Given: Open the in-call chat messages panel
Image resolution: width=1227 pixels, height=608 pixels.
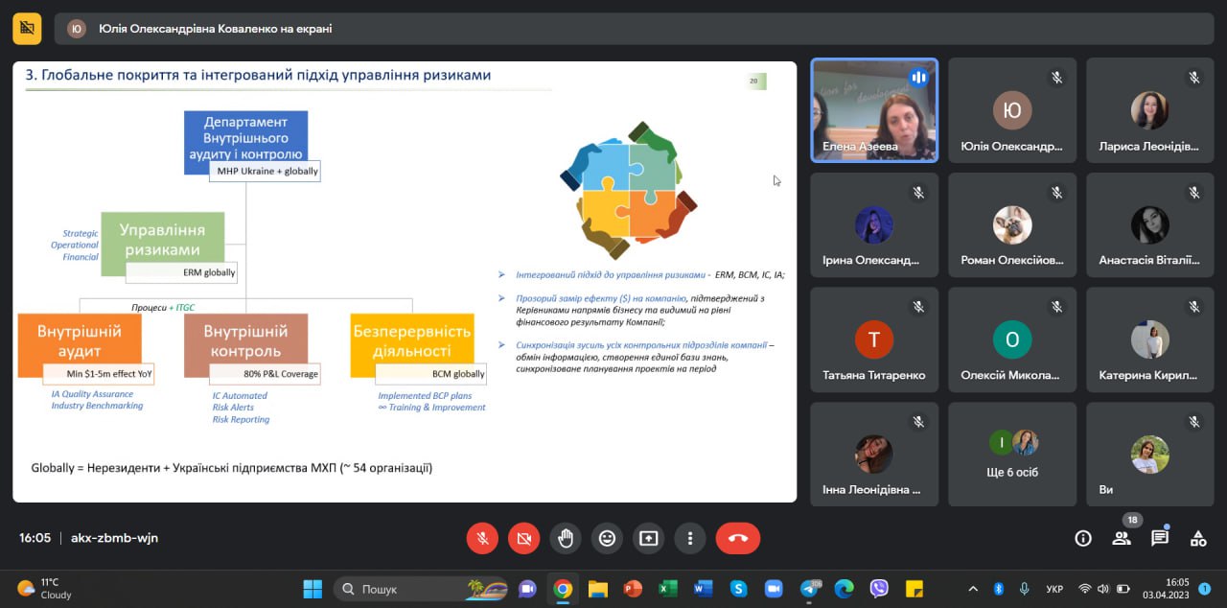Looking at the screenshot, I should (1160, 538).
